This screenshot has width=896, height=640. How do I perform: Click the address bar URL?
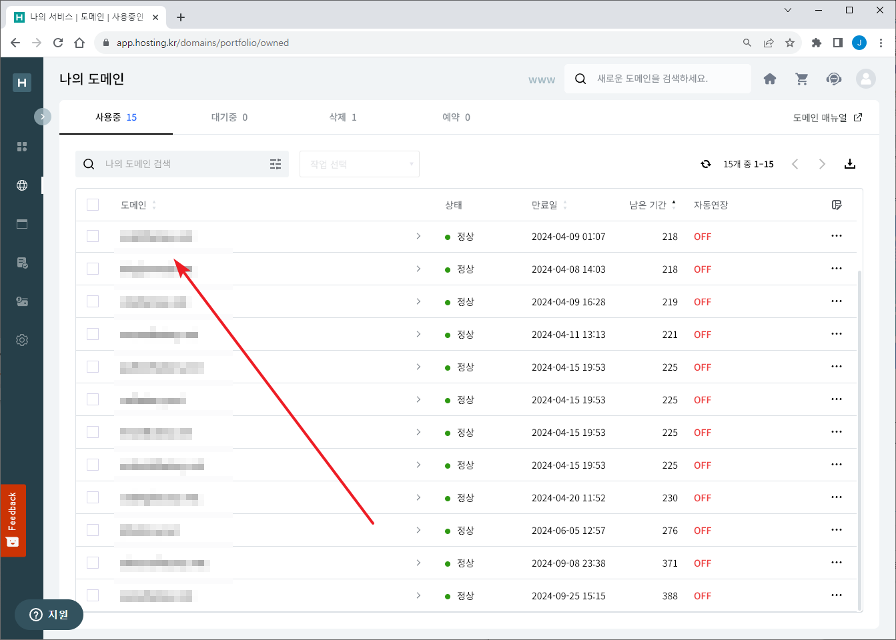coord(203,43)
